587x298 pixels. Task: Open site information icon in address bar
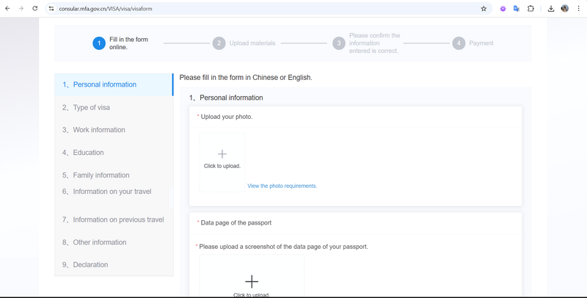coord(51,8)
